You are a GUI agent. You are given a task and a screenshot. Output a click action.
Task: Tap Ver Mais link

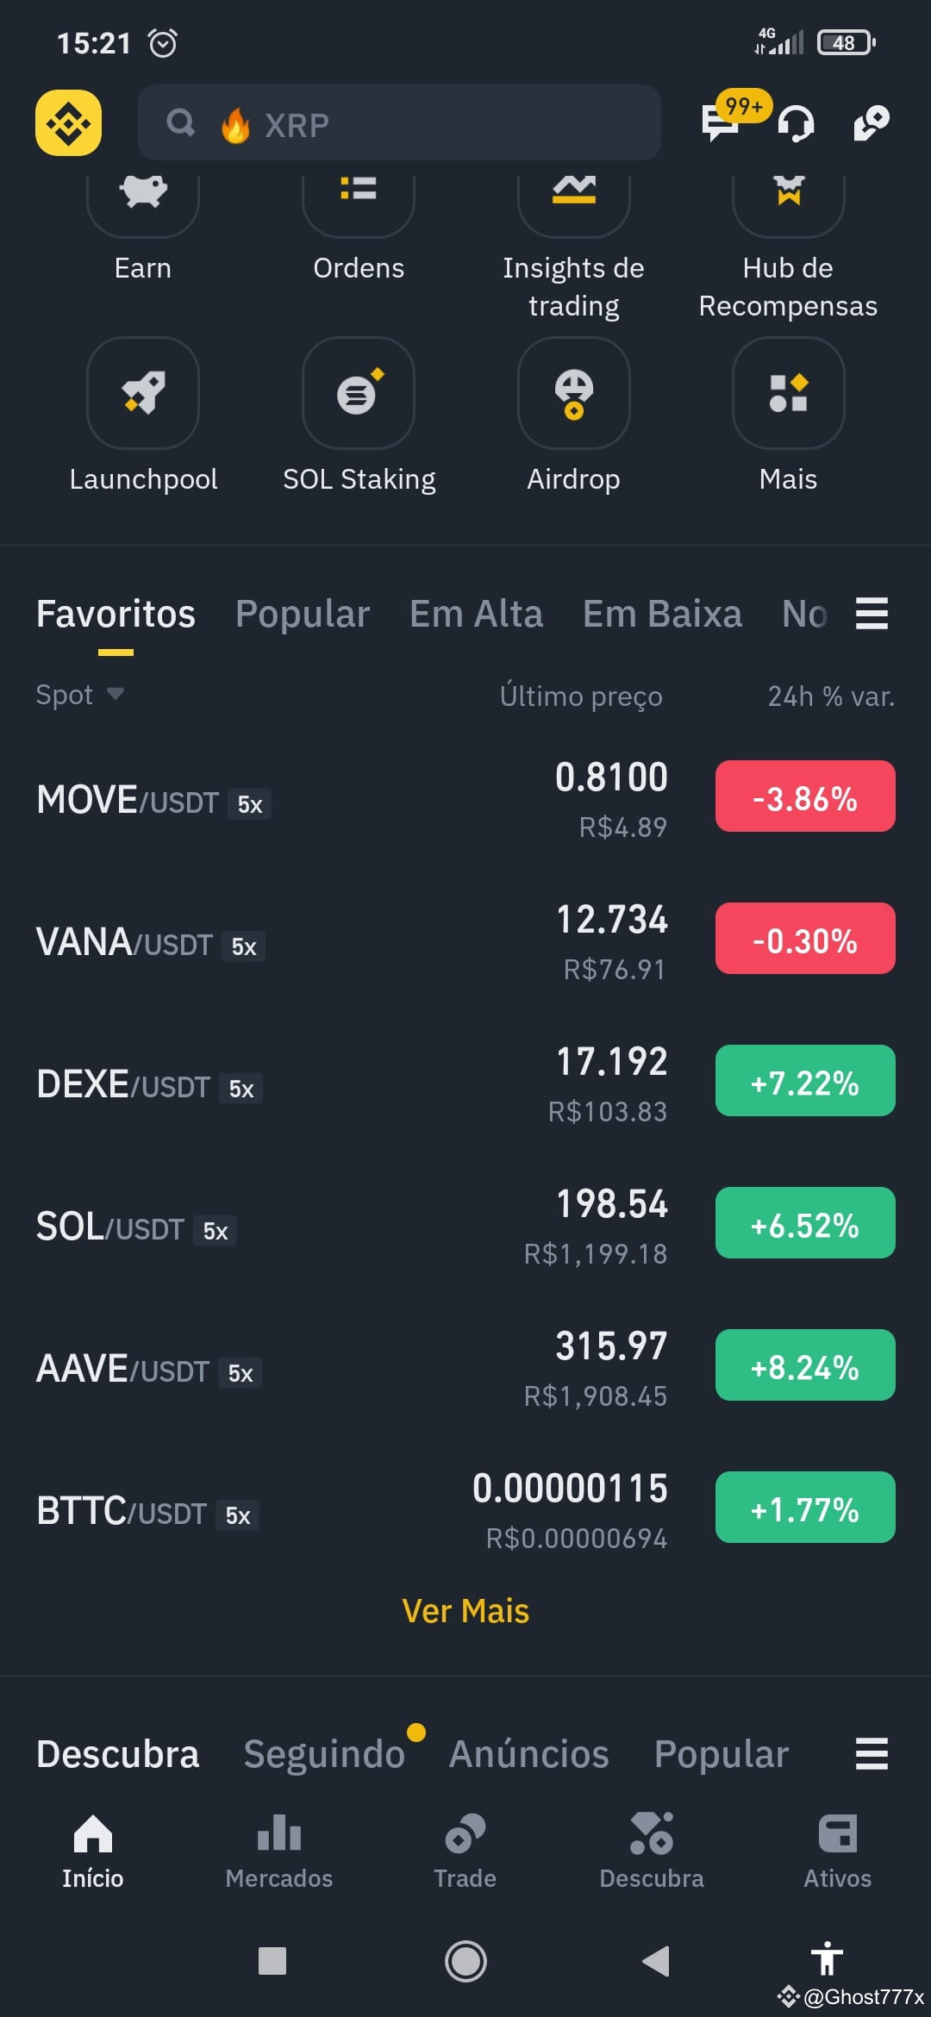[465, 1610]
